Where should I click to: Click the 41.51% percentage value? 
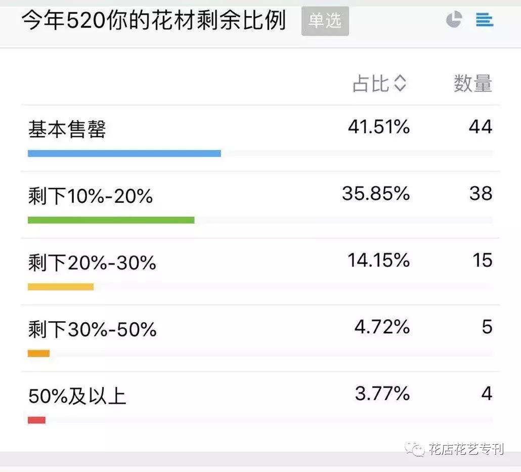pyautogui.click(x=378, y=127)
